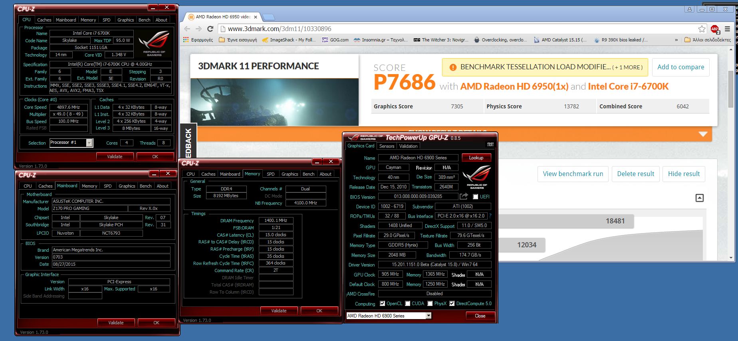Toggle the UEFI checkbox in GPU-Z
Screen dimensions: 738x341
pyautogui.click(x=475, y=196)
